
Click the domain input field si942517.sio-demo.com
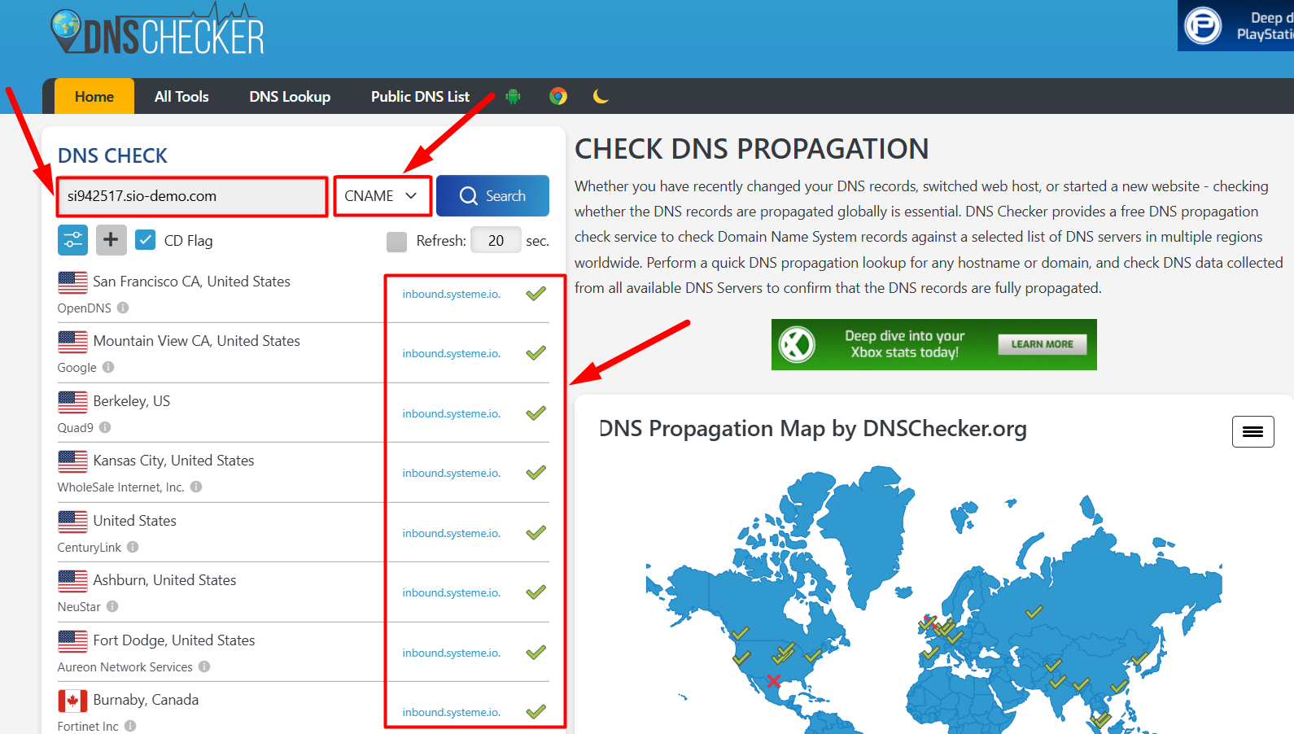tap(192, 196)
